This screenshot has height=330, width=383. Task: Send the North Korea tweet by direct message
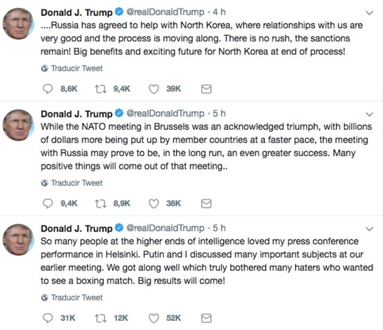coord(206,89)
